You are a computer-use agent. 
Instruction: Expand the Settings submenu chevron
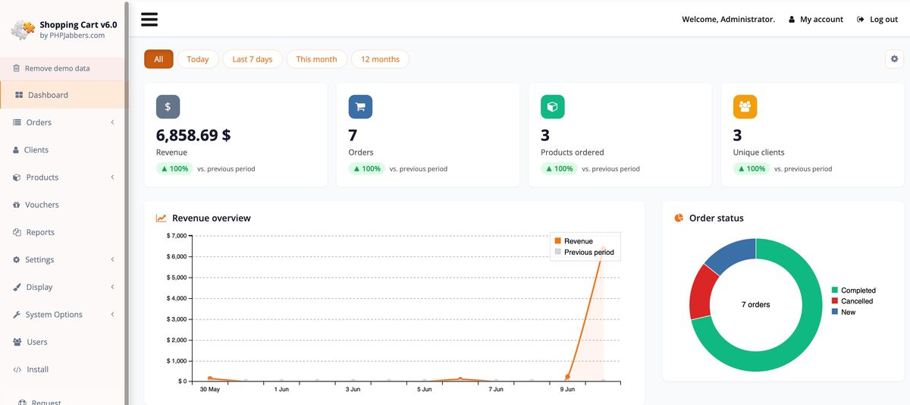click(112, 259)
